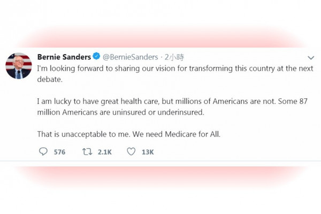Click the phrase "Medicare for All"
321x214 pixels.
point(192,135)
